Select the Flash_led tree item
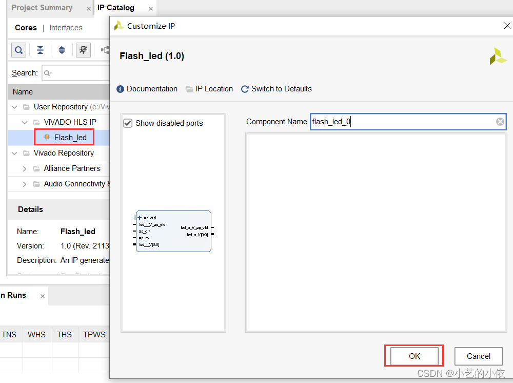The height and width of the screenshot is (383, 513). (70, 138)
